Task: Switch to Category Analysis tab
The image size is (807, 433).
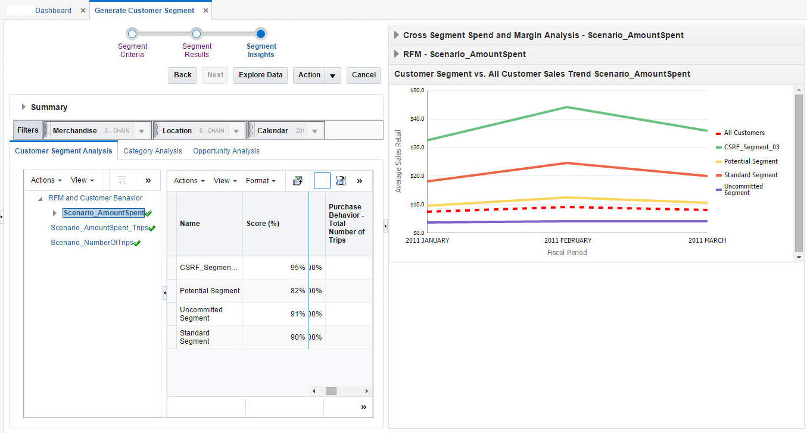Action: pos(152,151)
